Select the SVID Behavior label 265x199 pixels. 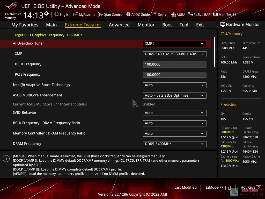coord(25,112)
